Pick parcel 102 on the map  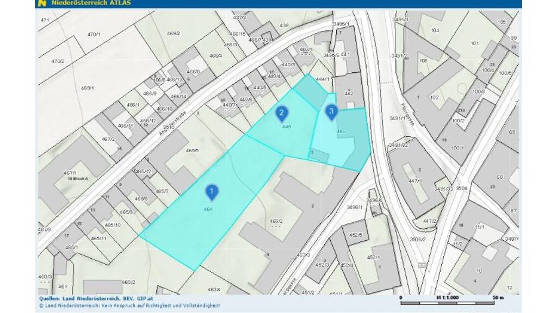click(x=434, y=98)
